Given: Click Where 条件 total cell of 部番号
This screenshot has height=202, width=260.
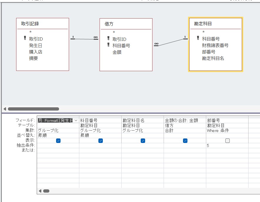Looking at the screenshot, I should tap(227, 131).
